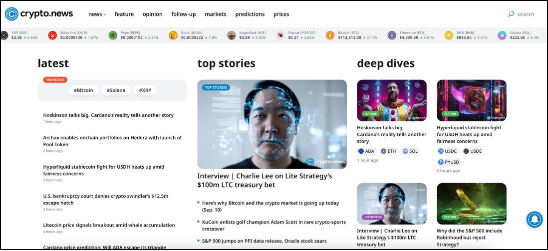Screen dimensions: 548x251
Task: Click the crypto.news logo icon
Action: (x=11, y=14)
